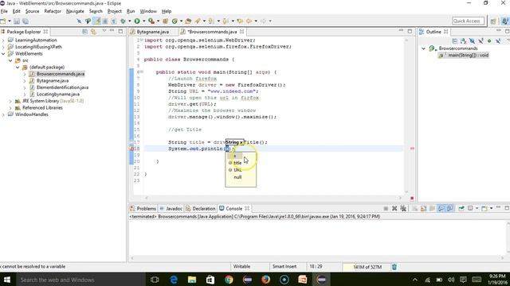Expand the LocatingWEusingXPath project
510x286 pixels.
pos(3,47)
